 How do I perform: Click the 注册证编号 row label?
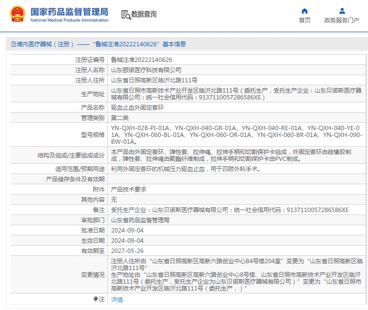tap(90, 60)
